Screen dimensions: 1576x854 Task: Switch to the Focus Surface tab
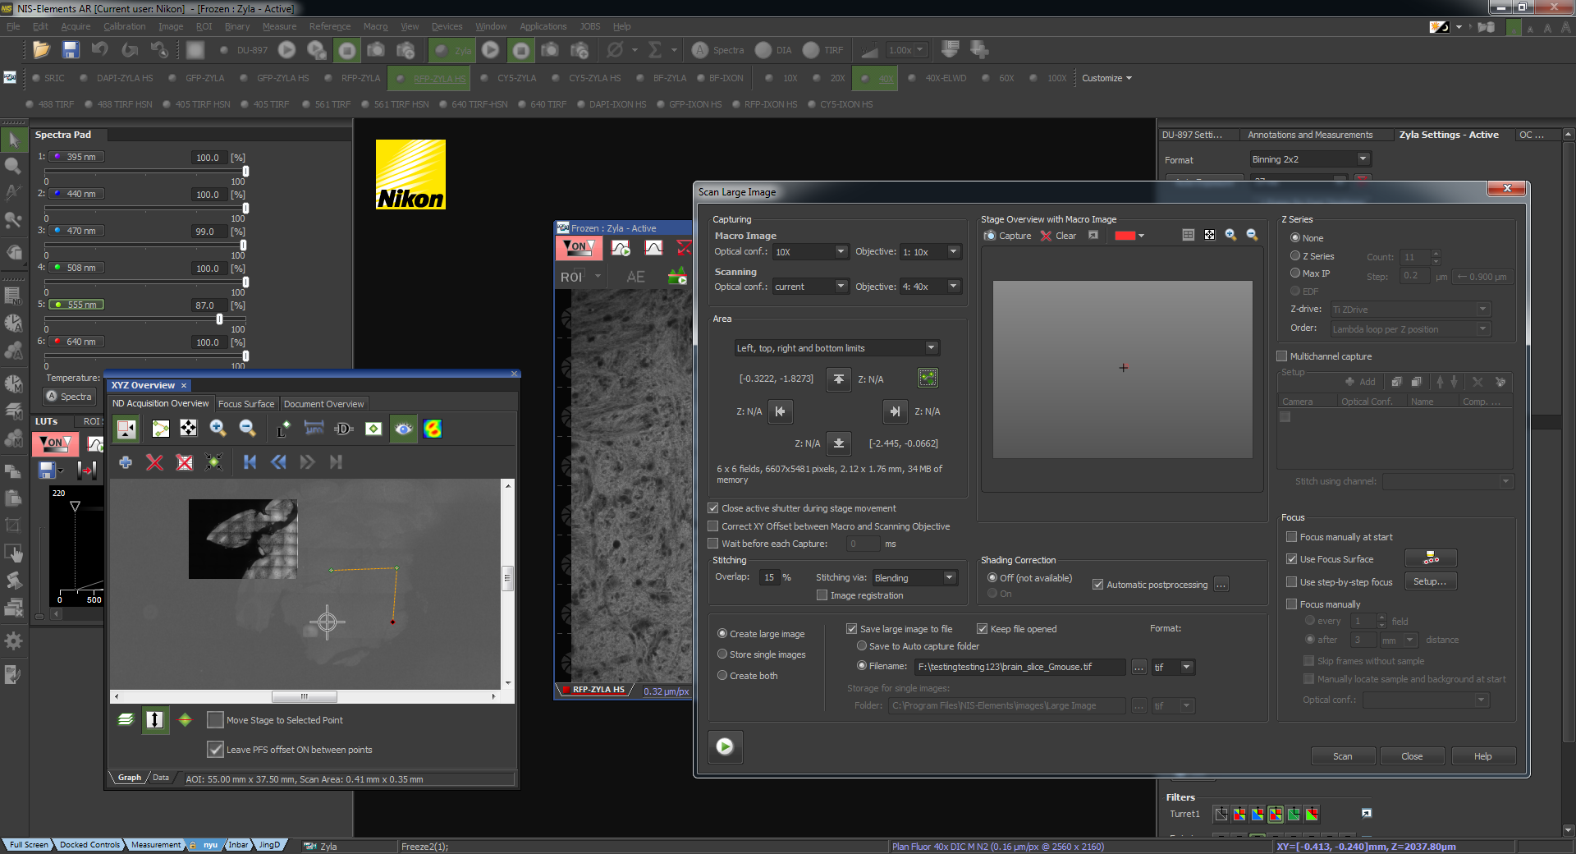click(x=246, y=404)
